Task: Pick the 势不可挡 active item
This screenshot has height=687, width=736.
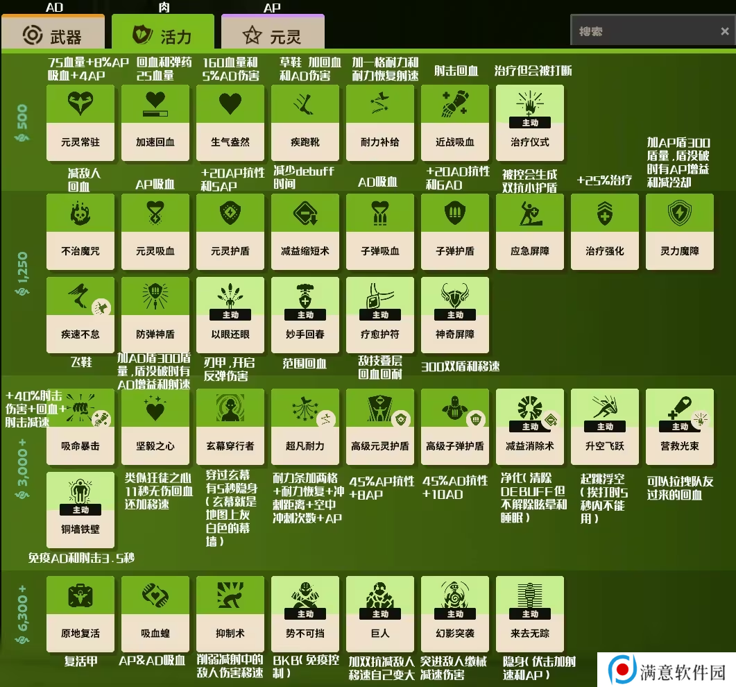Action: pos(305,614)
